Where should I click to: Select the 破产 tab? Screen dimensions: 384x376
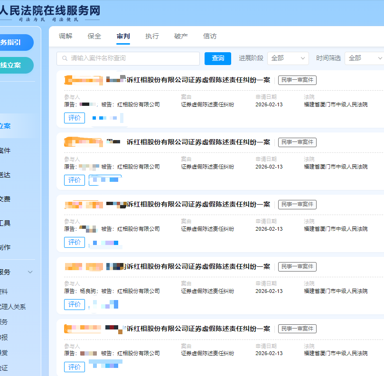181,37
